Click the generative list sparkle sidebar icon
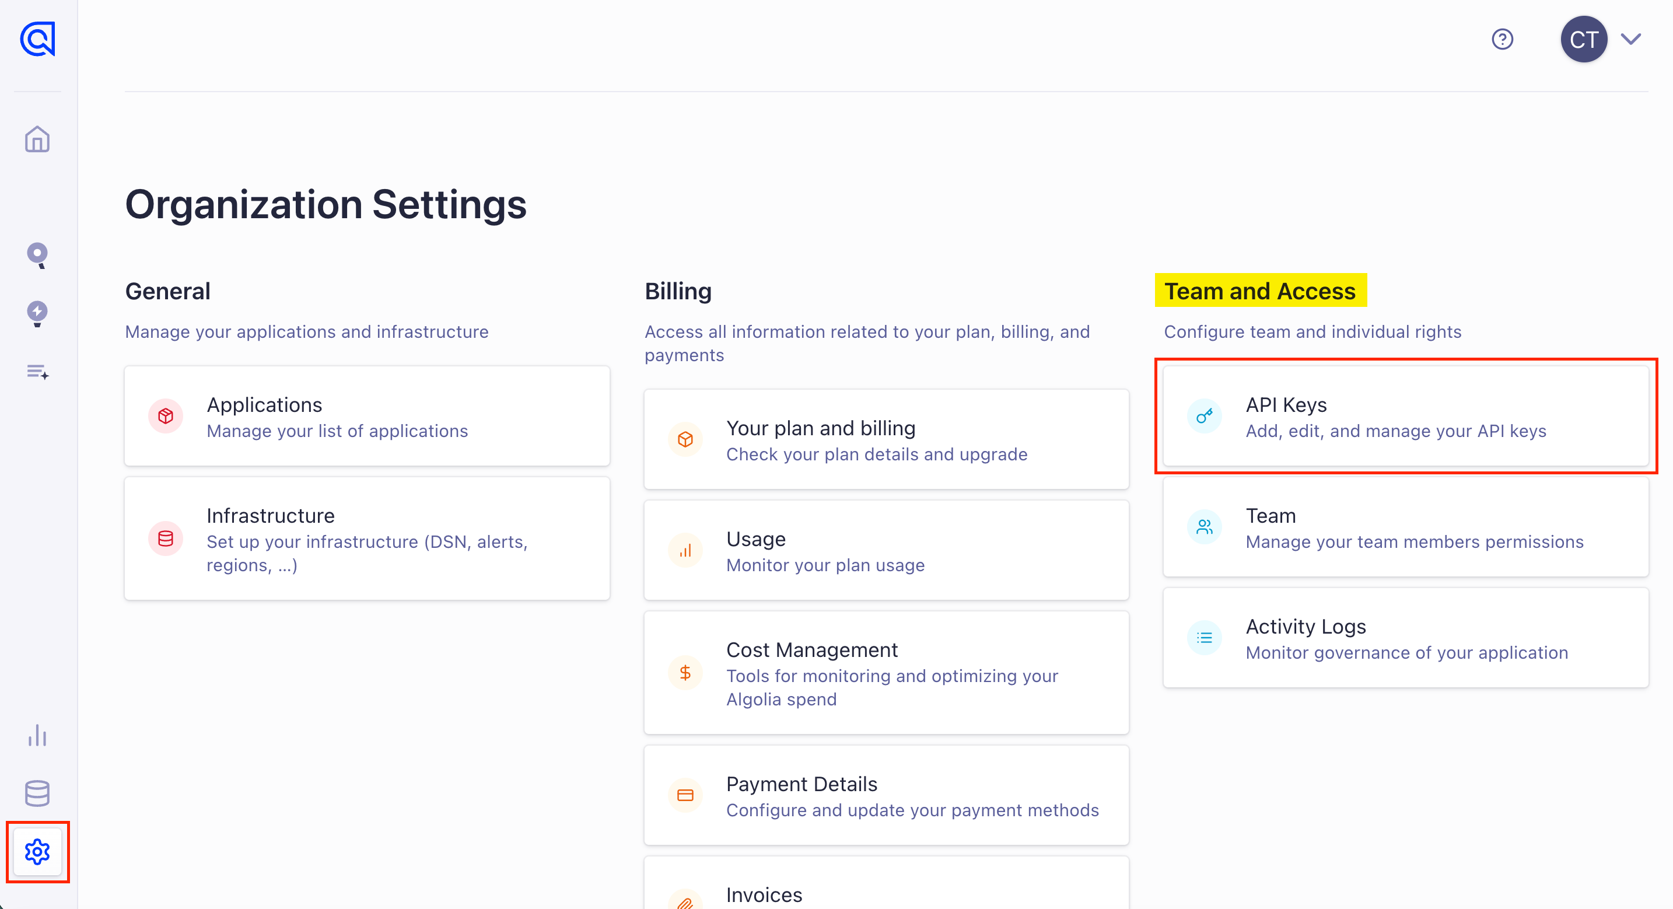This screenshot has width=1673, height=909. click(38, 372)
